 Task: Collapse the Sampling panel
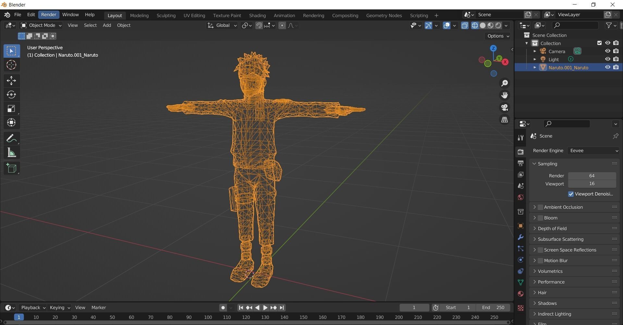point(534,164)
